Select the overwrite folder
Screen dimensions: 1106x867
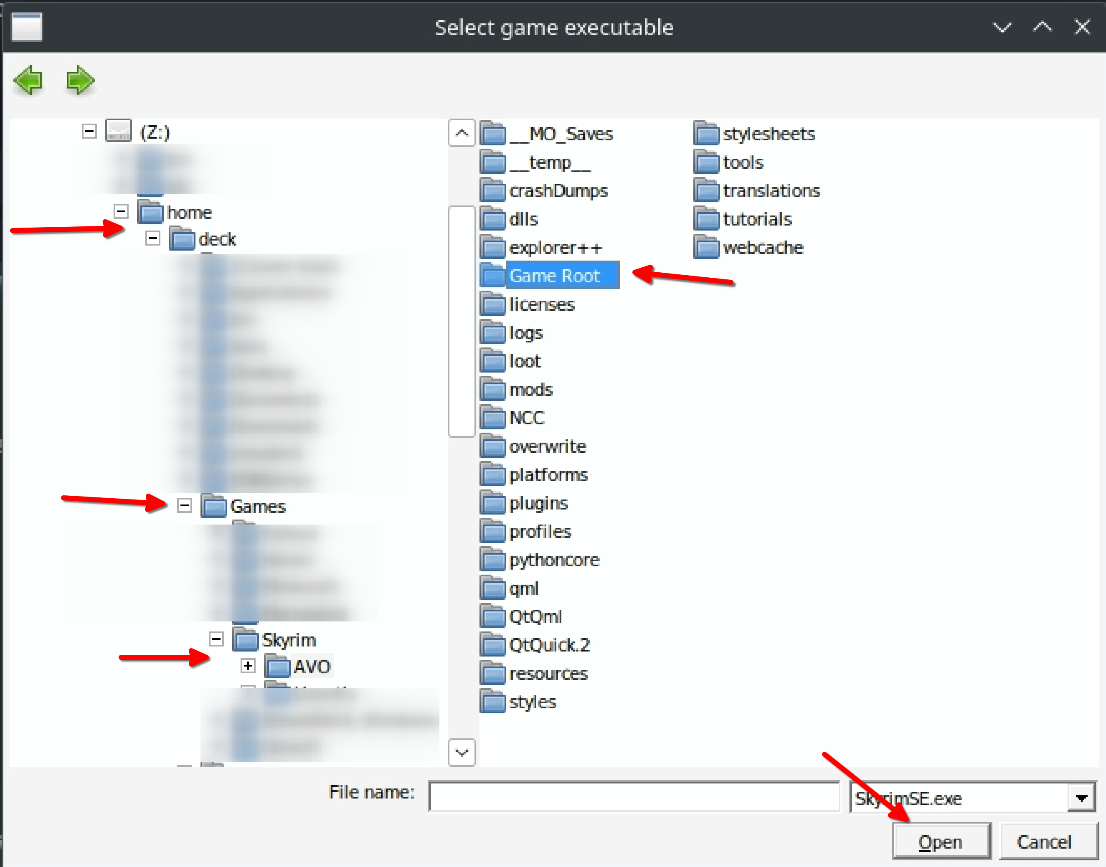tap(547, 447)
